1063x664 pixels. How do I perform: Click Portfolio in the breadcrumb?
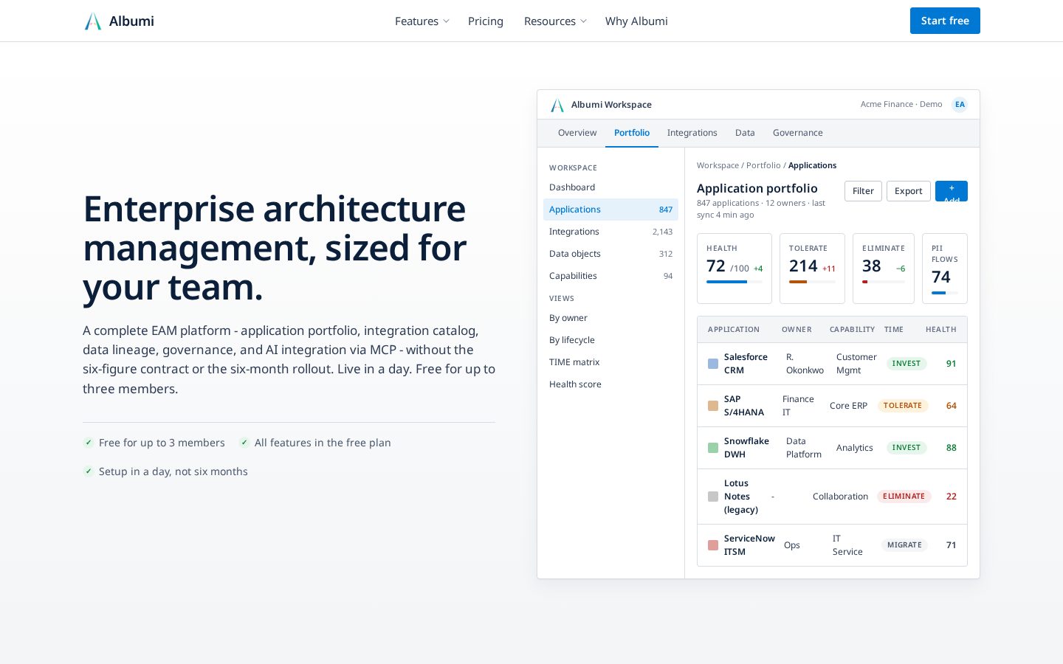click(763, 165)
